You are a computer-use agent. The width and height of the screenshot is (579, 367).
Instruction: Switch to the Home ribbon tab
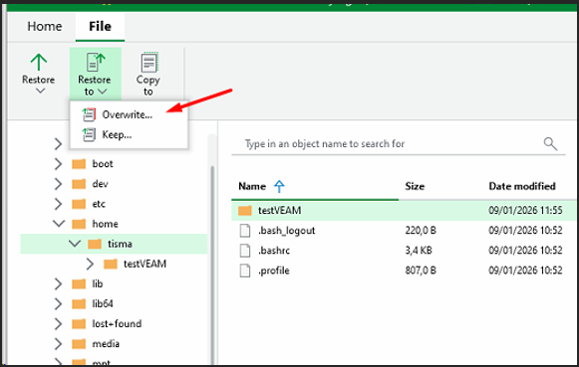[45, 27]
